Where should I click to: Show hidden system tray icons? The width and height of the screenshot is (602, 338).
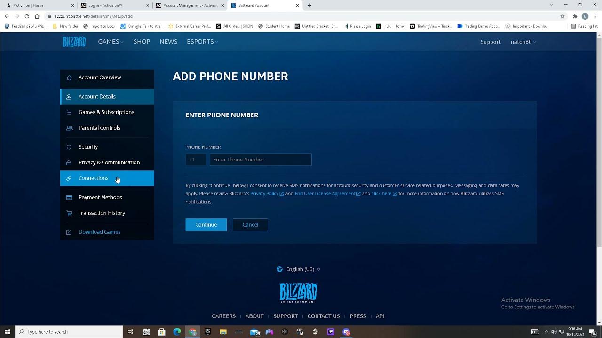(x=546, y=332)
